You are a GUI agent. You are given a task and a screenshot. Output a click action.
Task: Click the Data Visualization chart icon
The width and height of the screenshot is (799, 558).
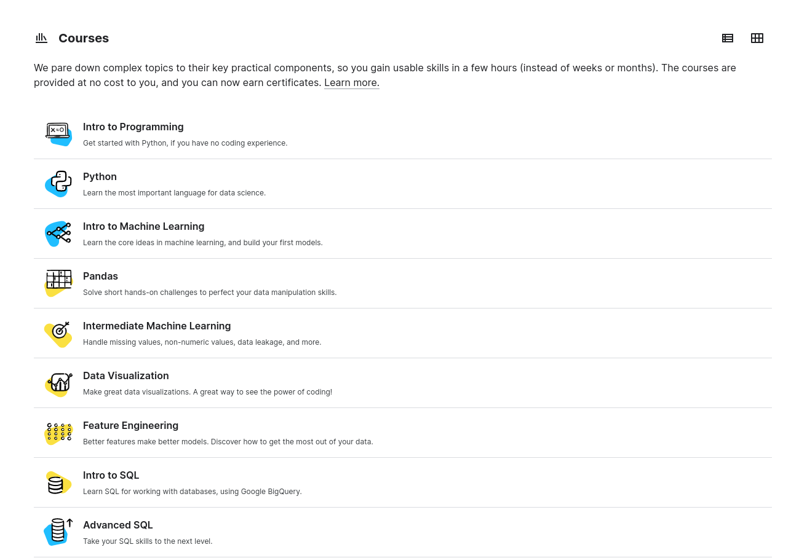(x=58, y=383)
